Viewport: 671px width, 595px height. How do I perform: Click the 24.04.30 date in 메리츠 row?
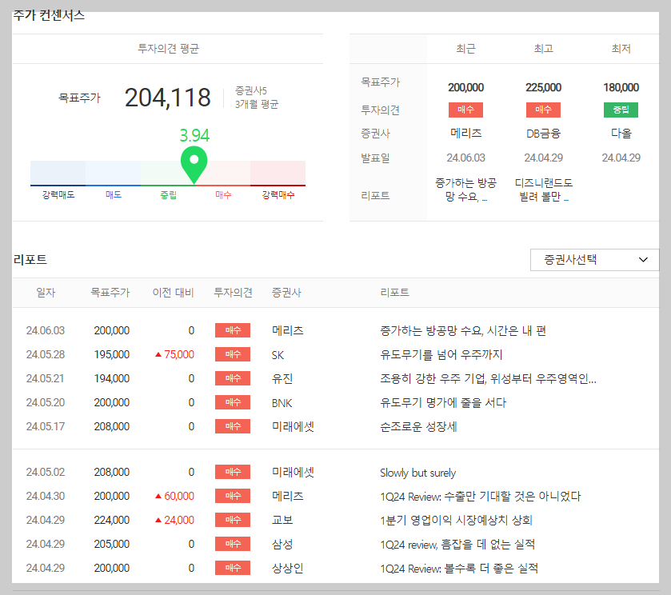tap(46, 496)
